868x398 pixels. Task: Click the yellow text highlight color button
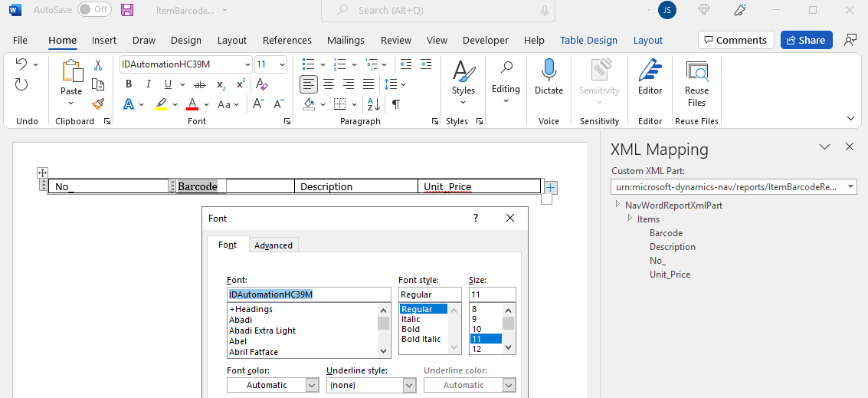pyautogui.click(x=161, y=104)
